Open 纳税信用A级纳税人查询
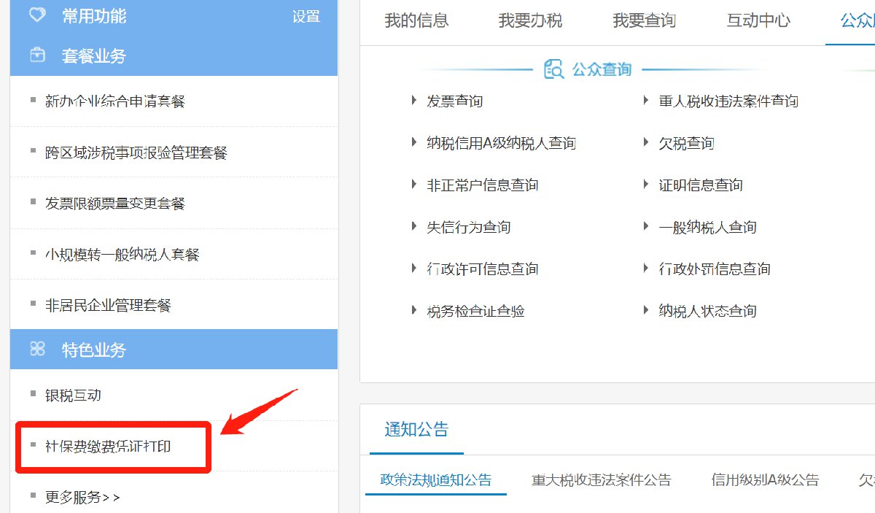The image size is (875, 513). click(x=501, y=144)
